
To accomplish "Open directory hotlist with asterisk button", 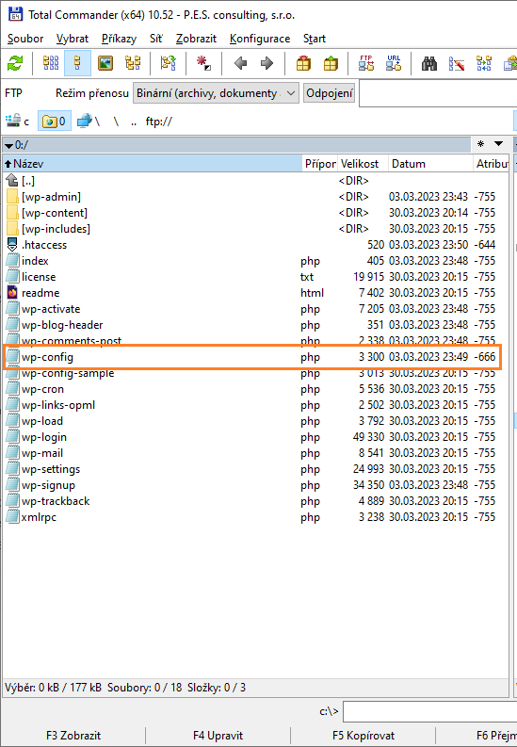I will click(481, 144).
